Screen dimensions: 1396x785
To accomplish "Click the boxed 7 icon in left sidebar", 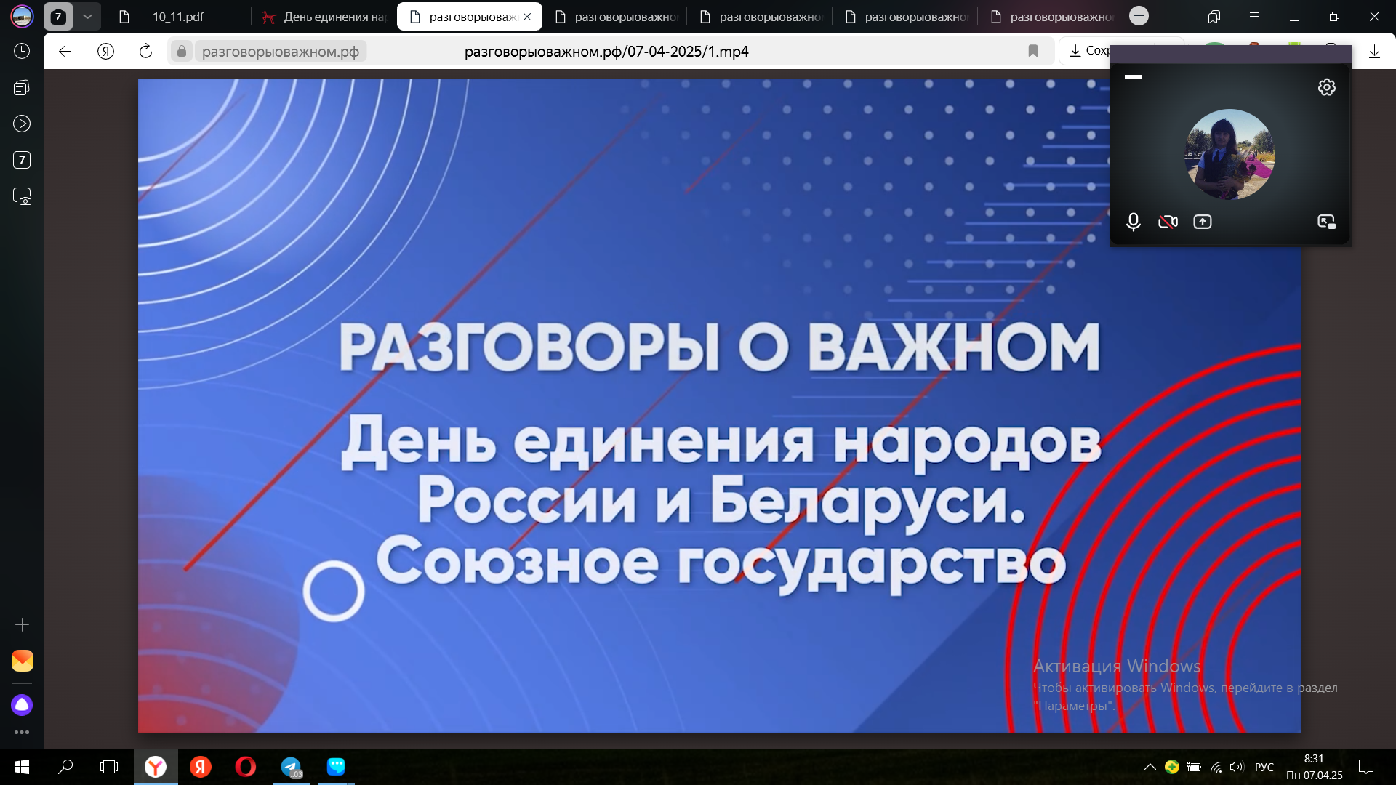I will [22, 160].
